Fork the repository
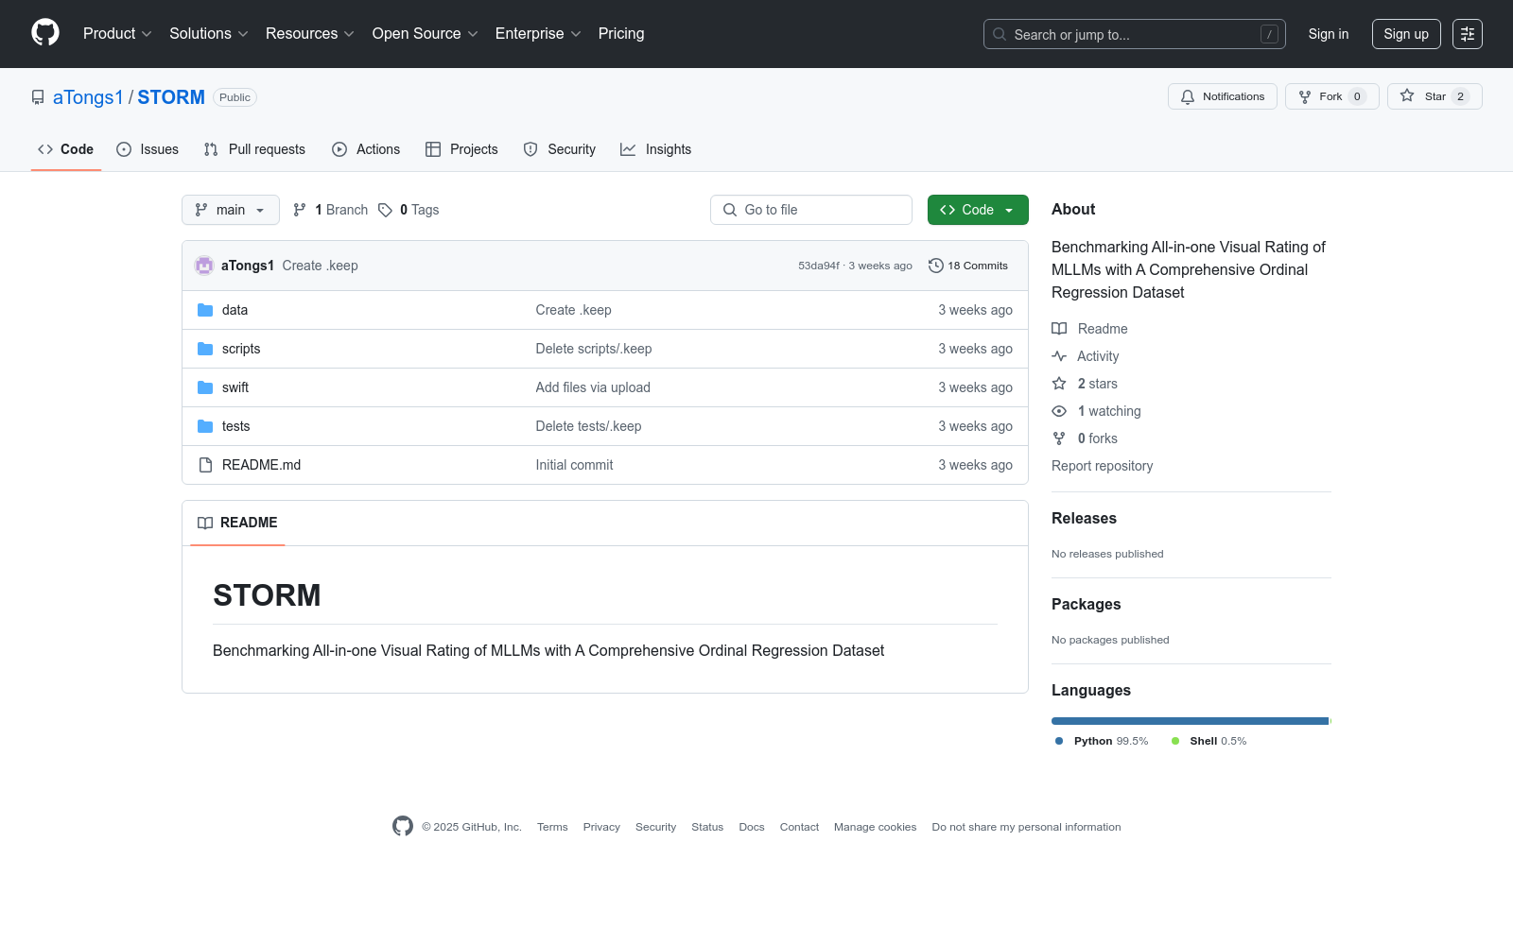 point(1332,96)
